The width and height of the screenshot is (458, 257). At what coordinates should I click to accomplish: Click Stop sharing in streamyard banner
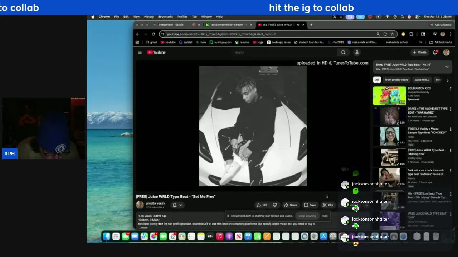(307, 216)
